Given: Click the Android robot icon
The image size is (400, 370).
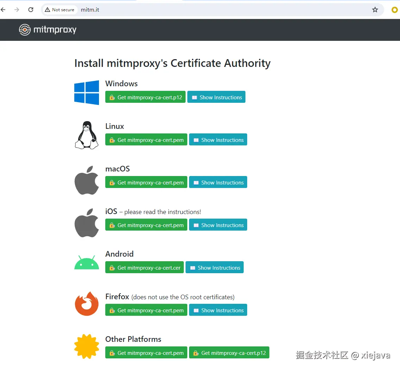Looking at the screenshot, I should [x=87, y=262].
